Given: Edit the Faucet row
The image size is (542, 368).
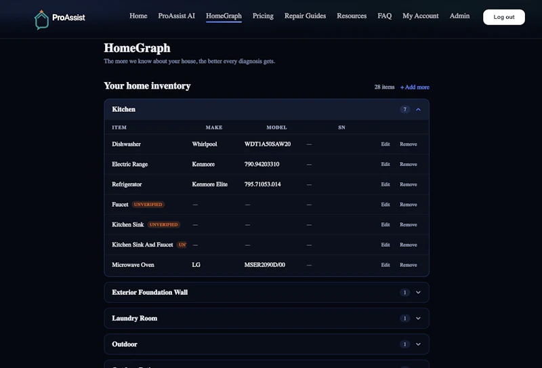Looking at the screenshot, I should tap(385, 205).
